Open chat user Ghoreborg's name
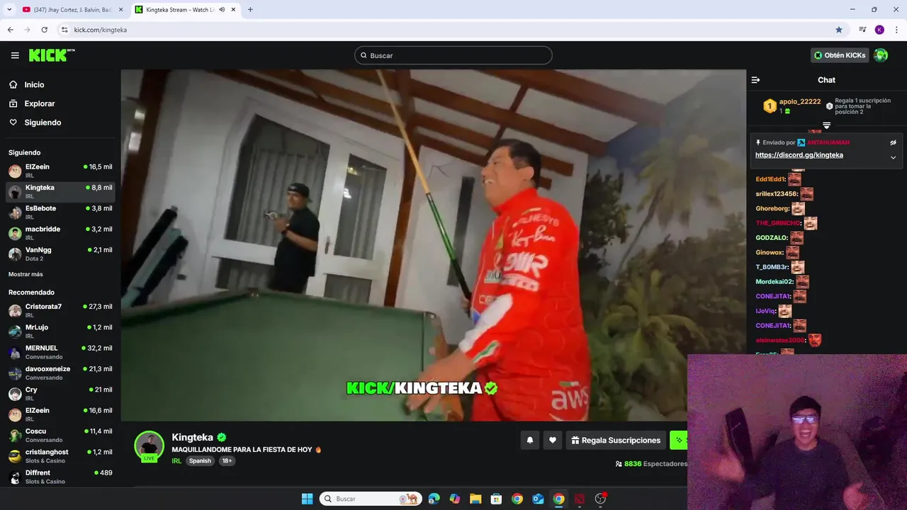 (772, 209)
